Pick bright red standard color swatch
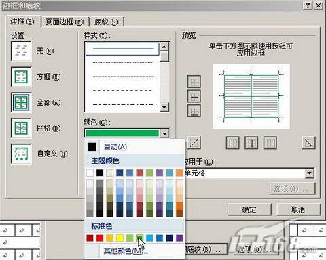This screenshot has height=260, width=326. (x=100, y=238)
